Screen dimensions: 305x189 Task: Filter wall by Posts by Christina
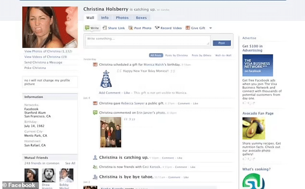point(177,55)
